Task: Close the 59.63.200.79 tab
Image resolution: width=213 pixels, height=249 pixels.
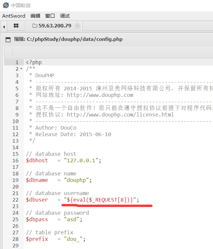Action: click(77, 26)
